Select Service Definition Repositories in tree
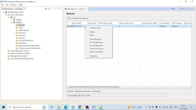The width and height of the screenshot is (196, 110). 22,59
